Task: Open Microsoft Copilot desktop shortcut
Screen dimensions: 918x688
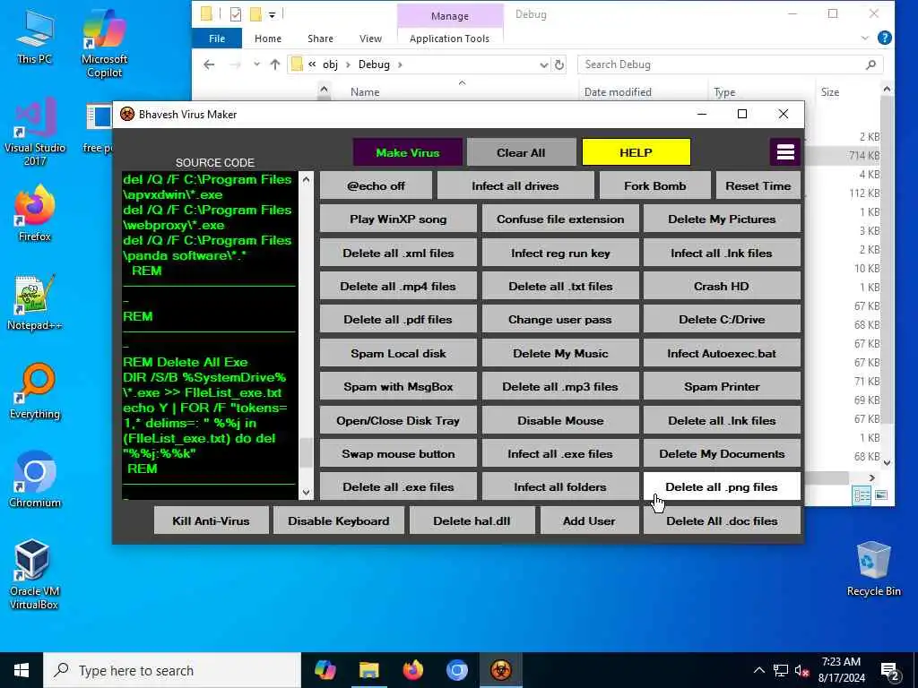Action: (x=104, y=44)
